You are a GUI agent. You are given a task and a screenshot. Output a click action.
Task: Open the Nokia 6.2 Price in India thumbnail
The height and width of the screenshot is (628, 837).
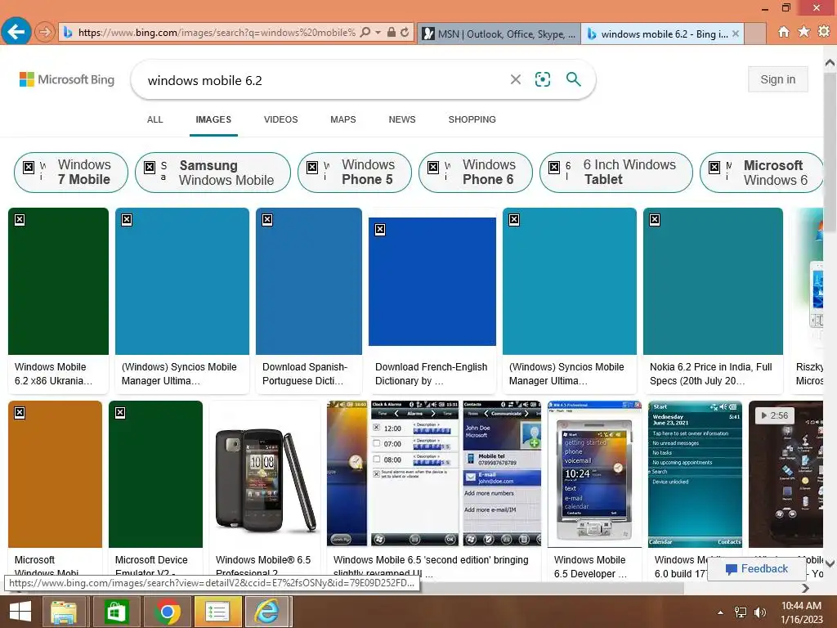[713, 281]
